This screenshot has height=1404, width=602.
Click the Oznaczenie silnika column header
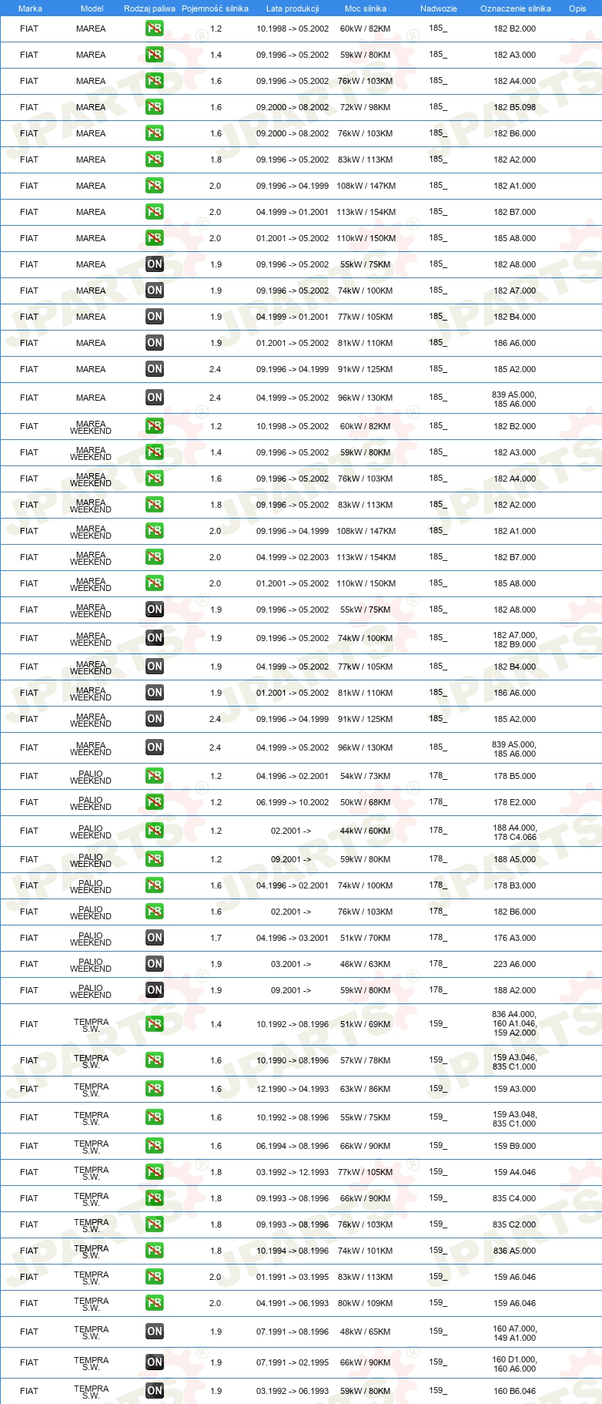click(515, 8)
